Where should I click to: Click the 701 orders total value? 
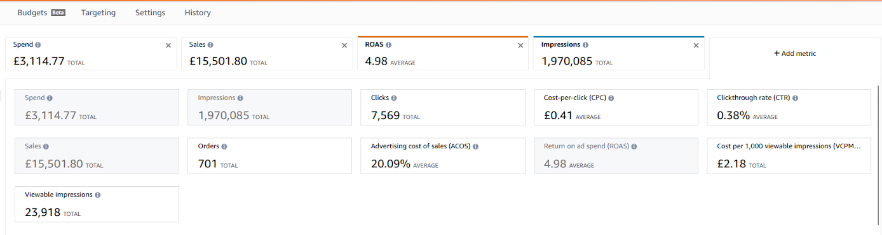click(x=208, y=164)
